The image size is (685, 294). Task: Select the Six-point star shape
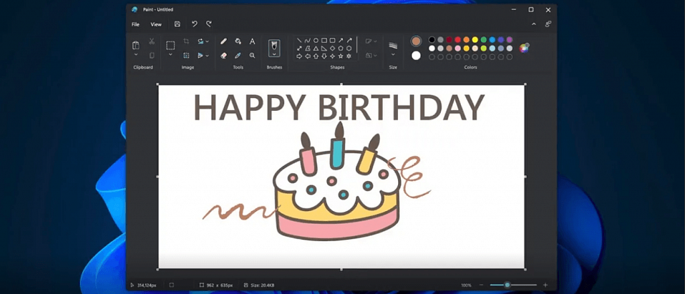click(x=349, y=56)
